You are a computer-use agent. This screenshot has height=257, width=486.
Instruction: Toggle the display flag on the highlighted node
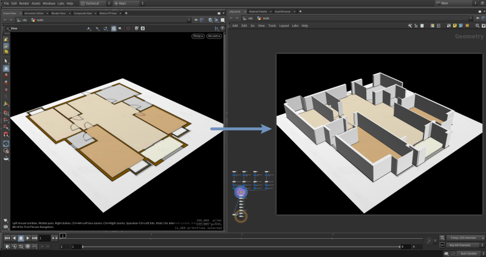pos(242,192)
